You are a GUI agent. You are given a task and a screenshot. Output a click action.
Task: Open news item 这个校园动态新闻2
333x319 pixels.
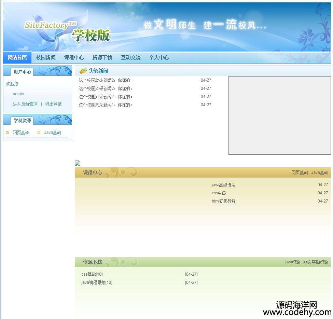tap(105, 80)
